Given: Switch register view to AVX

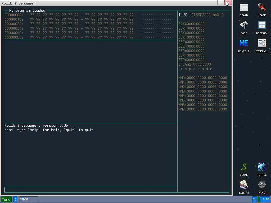Looking at the screenshot, I should [216, 15].
